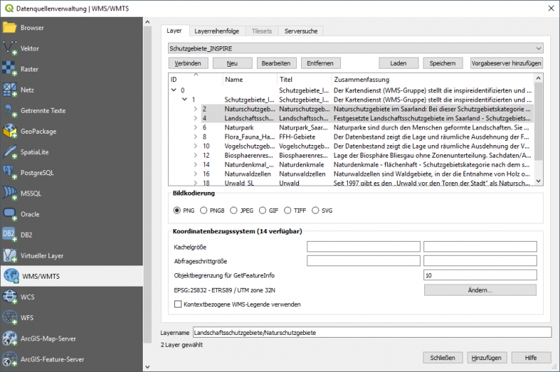
Task: Switch to the Layerreihenfolge tab
Action: click(217, 31)
